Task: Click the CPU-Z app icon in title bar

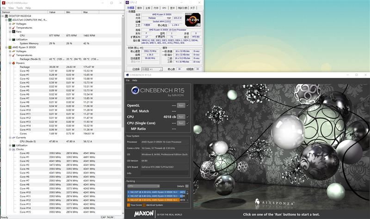Action: (128, 2)
